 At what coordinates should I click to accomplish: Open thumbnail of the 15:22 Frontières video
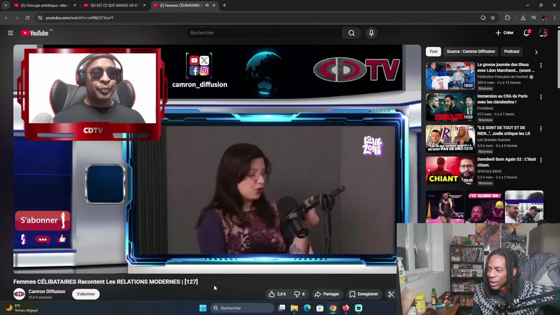450,107
